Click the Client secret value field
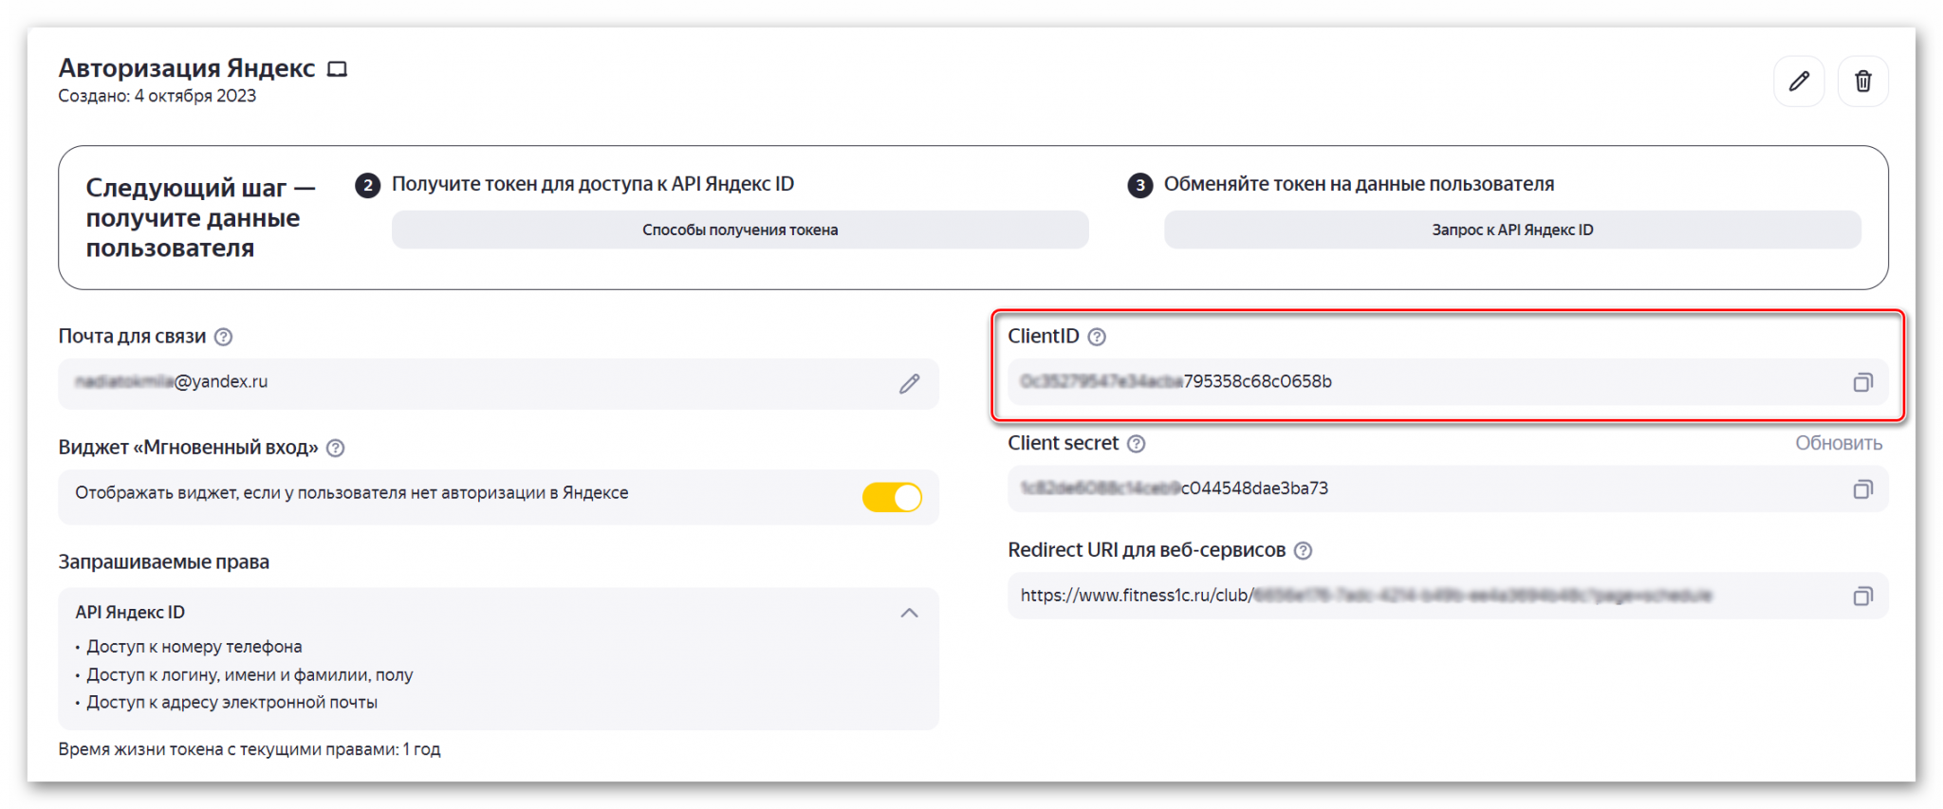1943x809 pixels. pos(1448,489)
